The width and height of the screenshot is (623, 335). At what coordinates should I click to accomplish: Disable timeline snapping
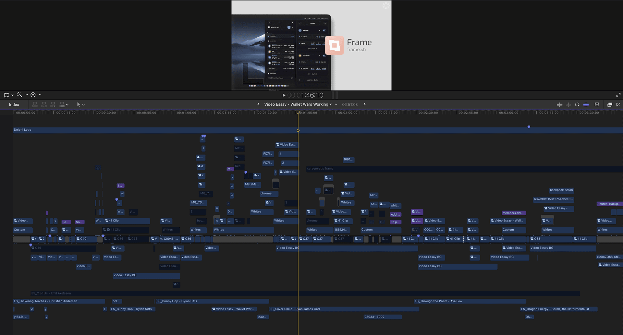586,104
